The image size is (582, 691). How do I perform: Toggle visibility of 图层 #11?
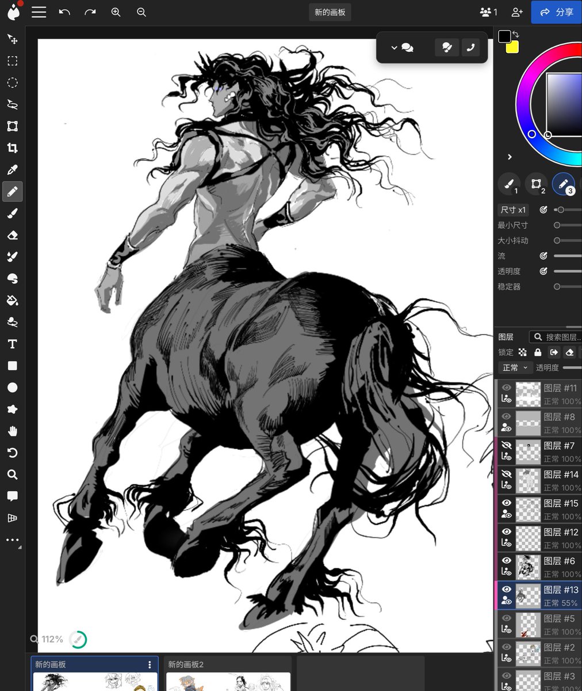tap(506, 388)
